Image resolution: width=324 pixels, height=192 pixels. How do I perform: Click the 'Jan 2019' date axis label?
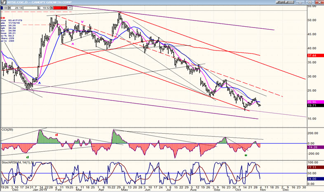click(40, 190)
